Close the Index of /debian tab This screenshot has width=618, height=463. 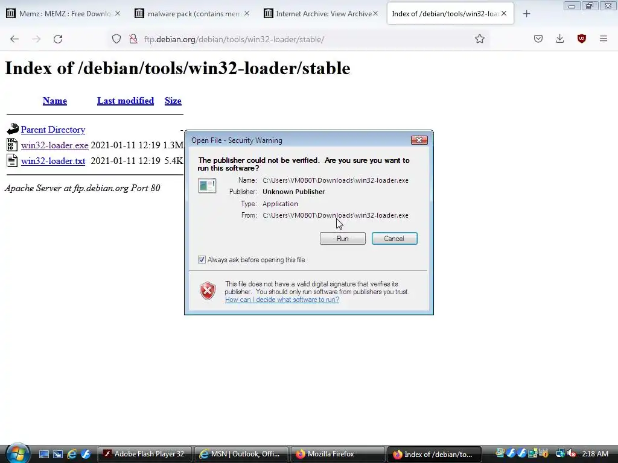tap(504, 13)
